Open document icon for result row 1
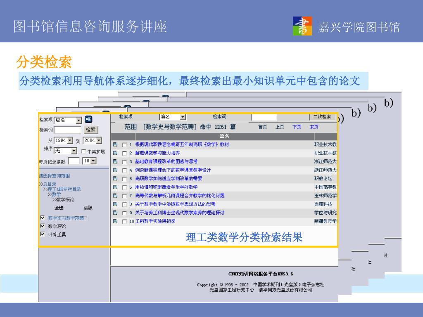423x317 pixels. (x=115, y=144)
